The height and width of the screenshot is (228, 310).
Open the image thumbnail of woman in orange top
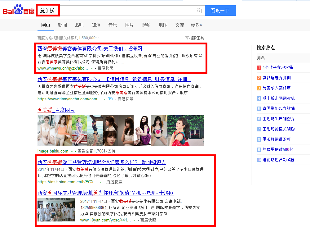click(63, 131)
